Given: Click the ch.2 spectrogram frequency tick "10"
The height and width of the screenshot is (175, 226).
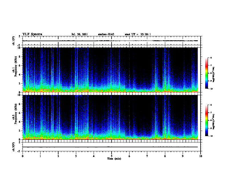Looking at the screenshot, I should click(19, 95).
